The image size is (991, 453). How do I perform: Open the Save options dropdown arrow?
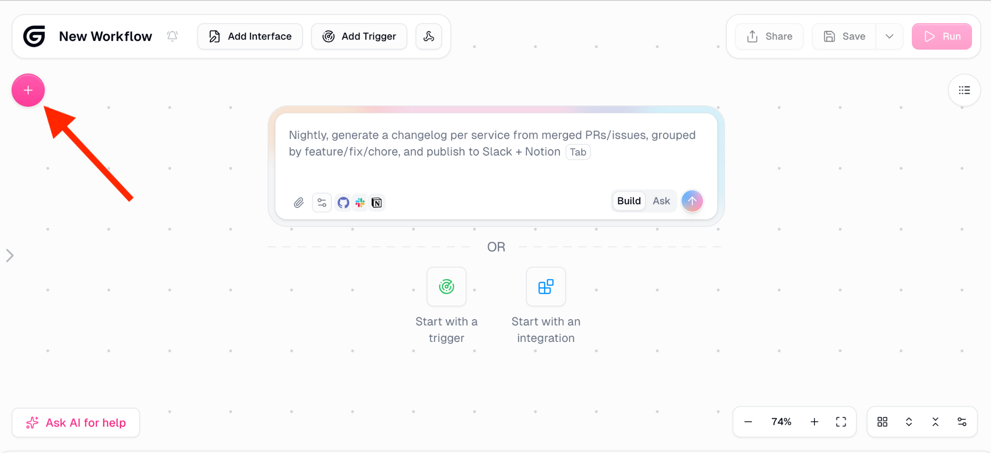889,36
